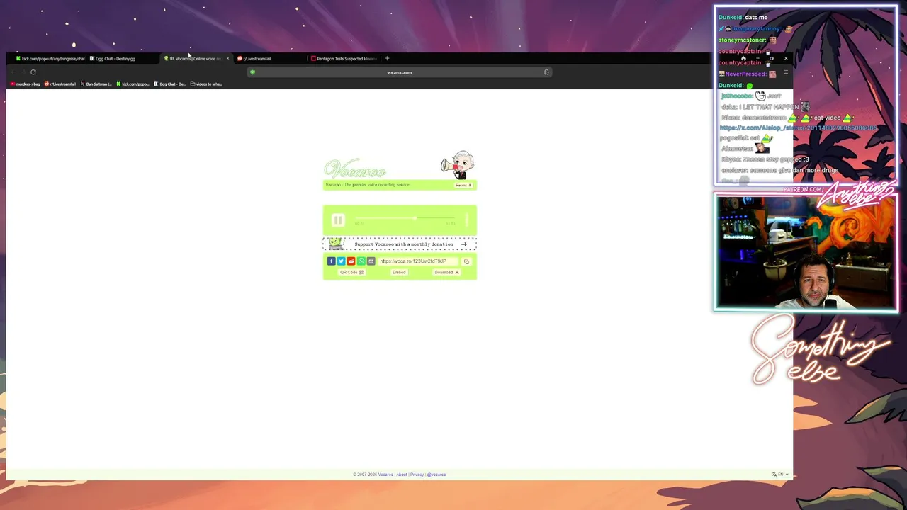This screenshot has height=510, width=907.
Task: Open the @vocaroo footer link
Action: click(x=436, y=475)
